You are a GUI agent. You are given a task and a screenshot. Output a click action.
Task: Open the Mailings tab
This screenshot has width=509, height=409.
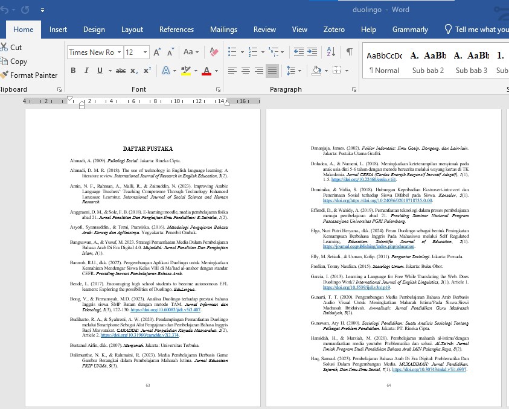tap(223, 30)
